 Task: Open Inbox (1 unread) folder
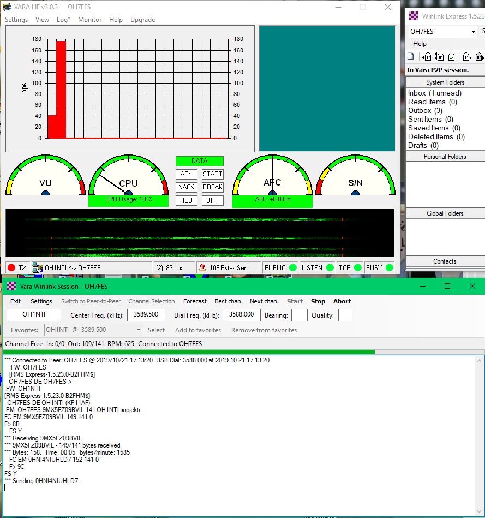click(x=434, y=93)
